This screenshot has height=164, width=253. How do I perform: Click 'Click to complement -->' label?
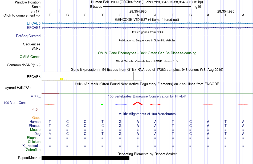pos(22,15)
